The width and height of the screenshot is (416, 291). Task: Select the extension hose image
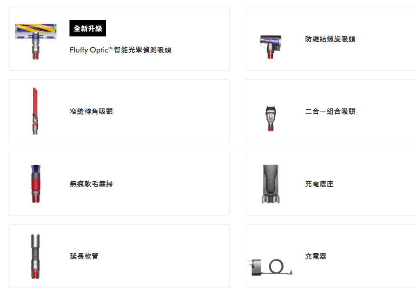[x=35, y=256]
